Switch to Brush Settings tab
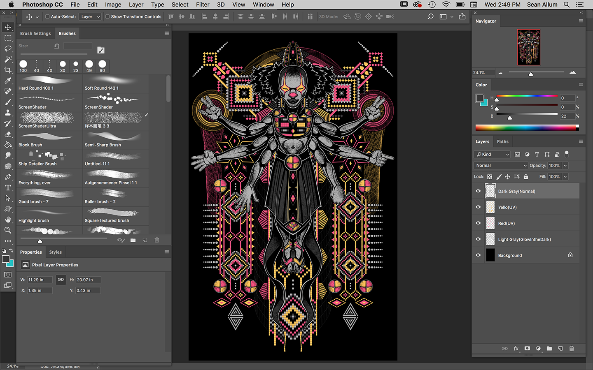This screenshot has width=593, height=370. (35, 33)
